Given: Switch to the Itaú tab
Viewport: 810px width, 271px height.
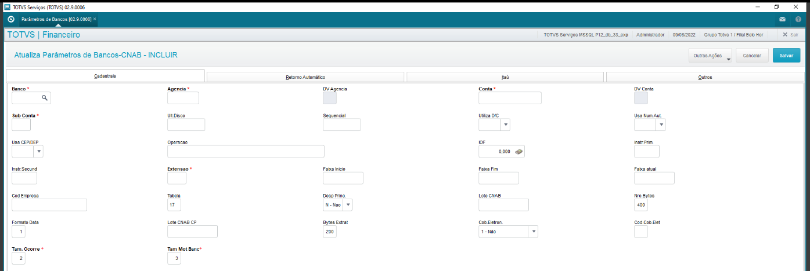Looking at the screenshot, I should click(505, 76).
